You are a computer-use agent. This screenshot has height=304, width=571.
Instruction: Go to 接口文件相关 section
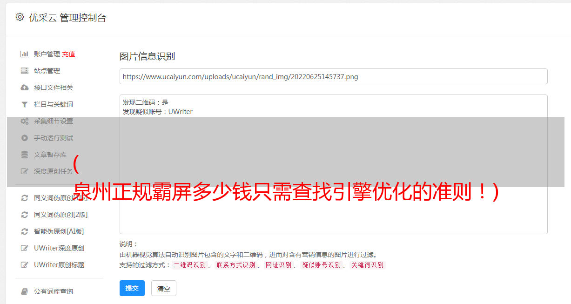pos(54,88)
